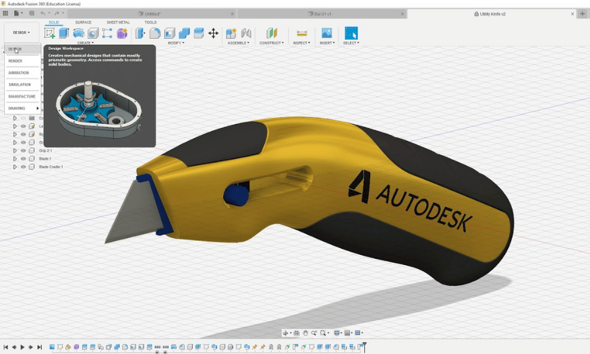The width and height of the screenshot is (590, 354).
Task: Select the Offset Face tool
Action: pyautogui.click(x=199, y=33)
